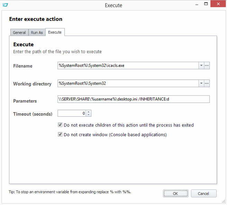The width and height of the screenshot is (227, 205).
Task: Maximize the Execute dialog window
Action: (206, 4)
